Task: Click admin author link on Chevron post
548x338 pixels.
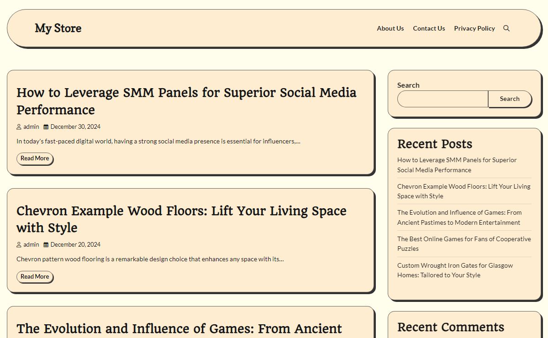Action: (x=31, y=245)
